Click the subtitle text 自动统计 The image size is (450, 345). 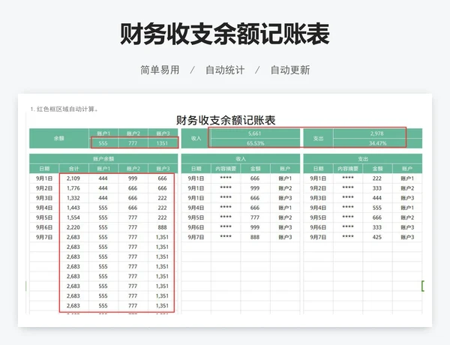click(x=225, y=70)
